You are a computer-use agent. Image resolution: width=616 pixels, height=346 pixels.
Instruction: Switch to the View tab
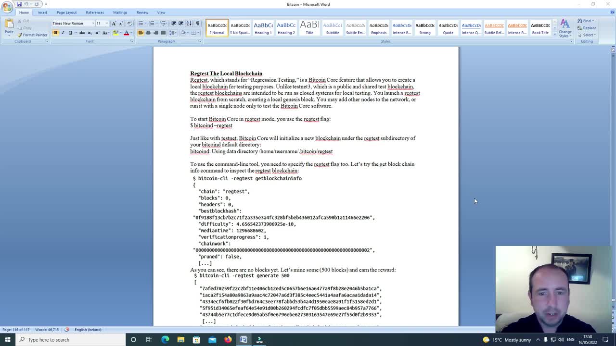point(161,12)
